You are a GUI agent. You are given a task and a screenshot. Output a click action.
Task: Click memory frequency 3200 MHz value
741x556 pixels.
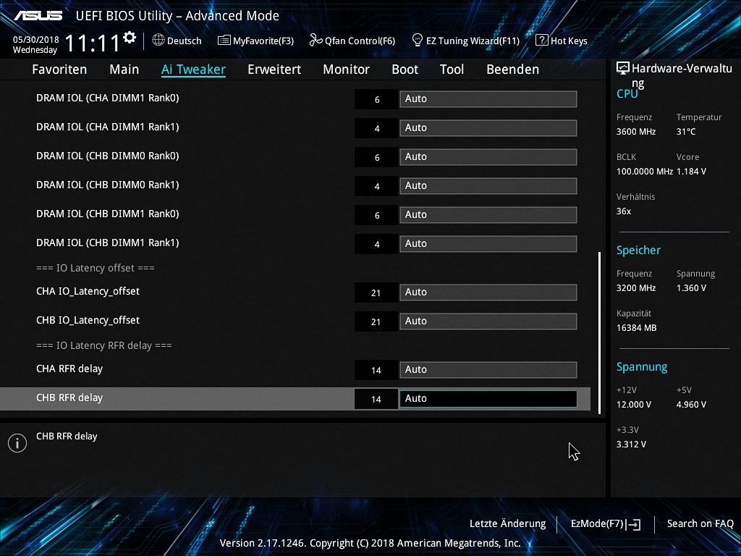pos(636,288)
